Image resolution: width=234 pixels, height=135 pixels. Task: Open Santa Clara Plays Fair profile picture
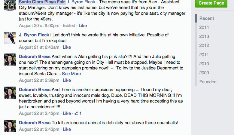point(10,5)
